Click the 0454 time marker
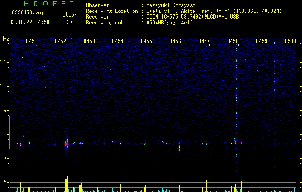Image resolution: width=302 pixels, height=192 pixels. pos(118,41)
